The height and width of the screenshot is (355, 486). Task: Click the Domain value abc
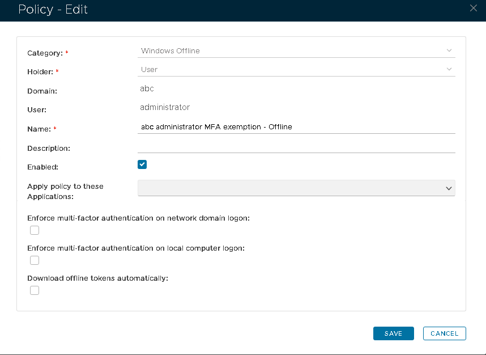147,88
